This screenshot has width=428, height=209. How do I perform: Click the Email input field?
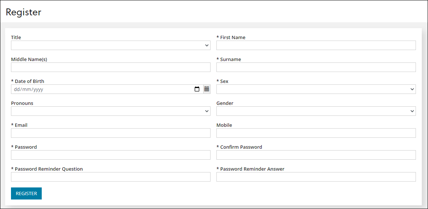coord(111,133)
